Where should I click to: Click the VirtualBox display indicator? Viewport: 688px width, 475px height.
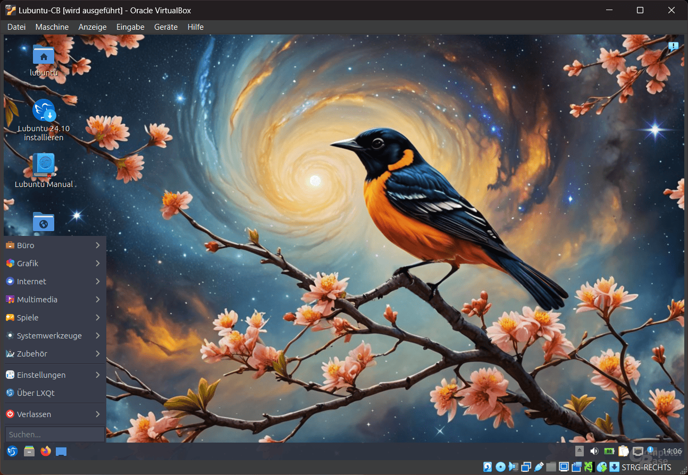564,467
